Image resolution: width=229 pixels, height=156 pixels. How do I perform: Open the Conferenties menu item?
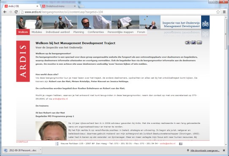(96, 32)
